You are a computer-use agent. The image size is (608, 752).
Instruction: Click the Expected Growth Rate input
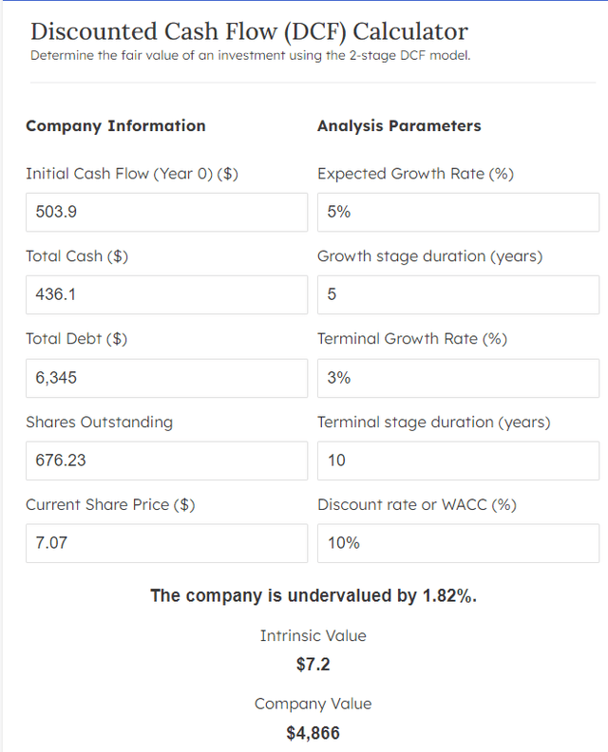tap(458, 212)
